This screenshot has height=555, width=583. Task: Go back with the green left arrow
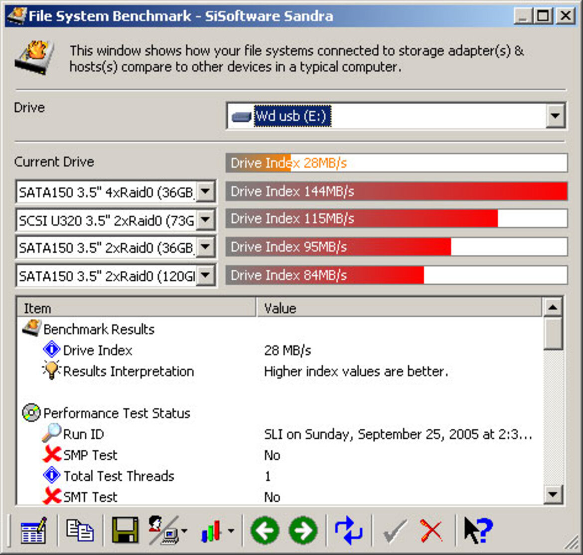tap(265, 531)
